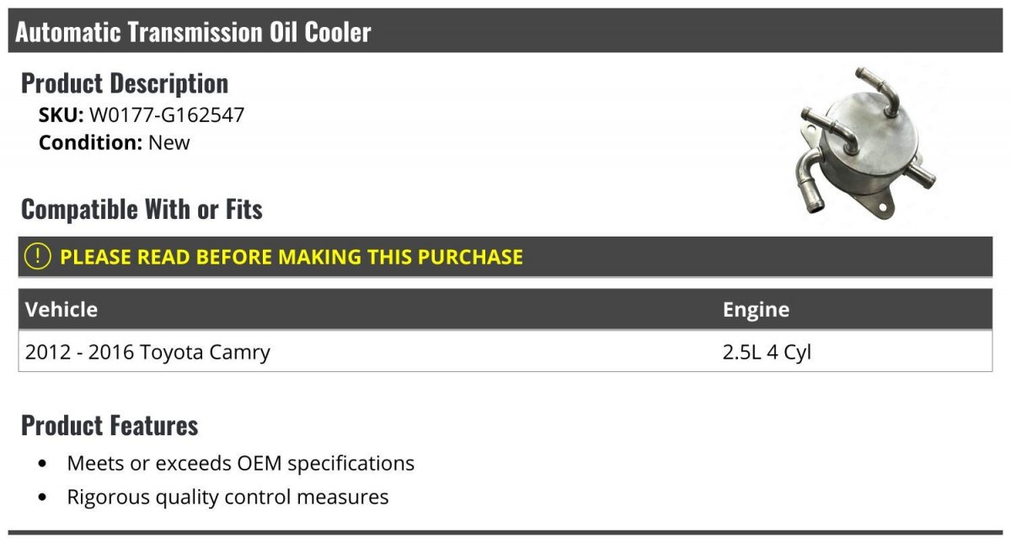Click the Condition label

(90, 142)
